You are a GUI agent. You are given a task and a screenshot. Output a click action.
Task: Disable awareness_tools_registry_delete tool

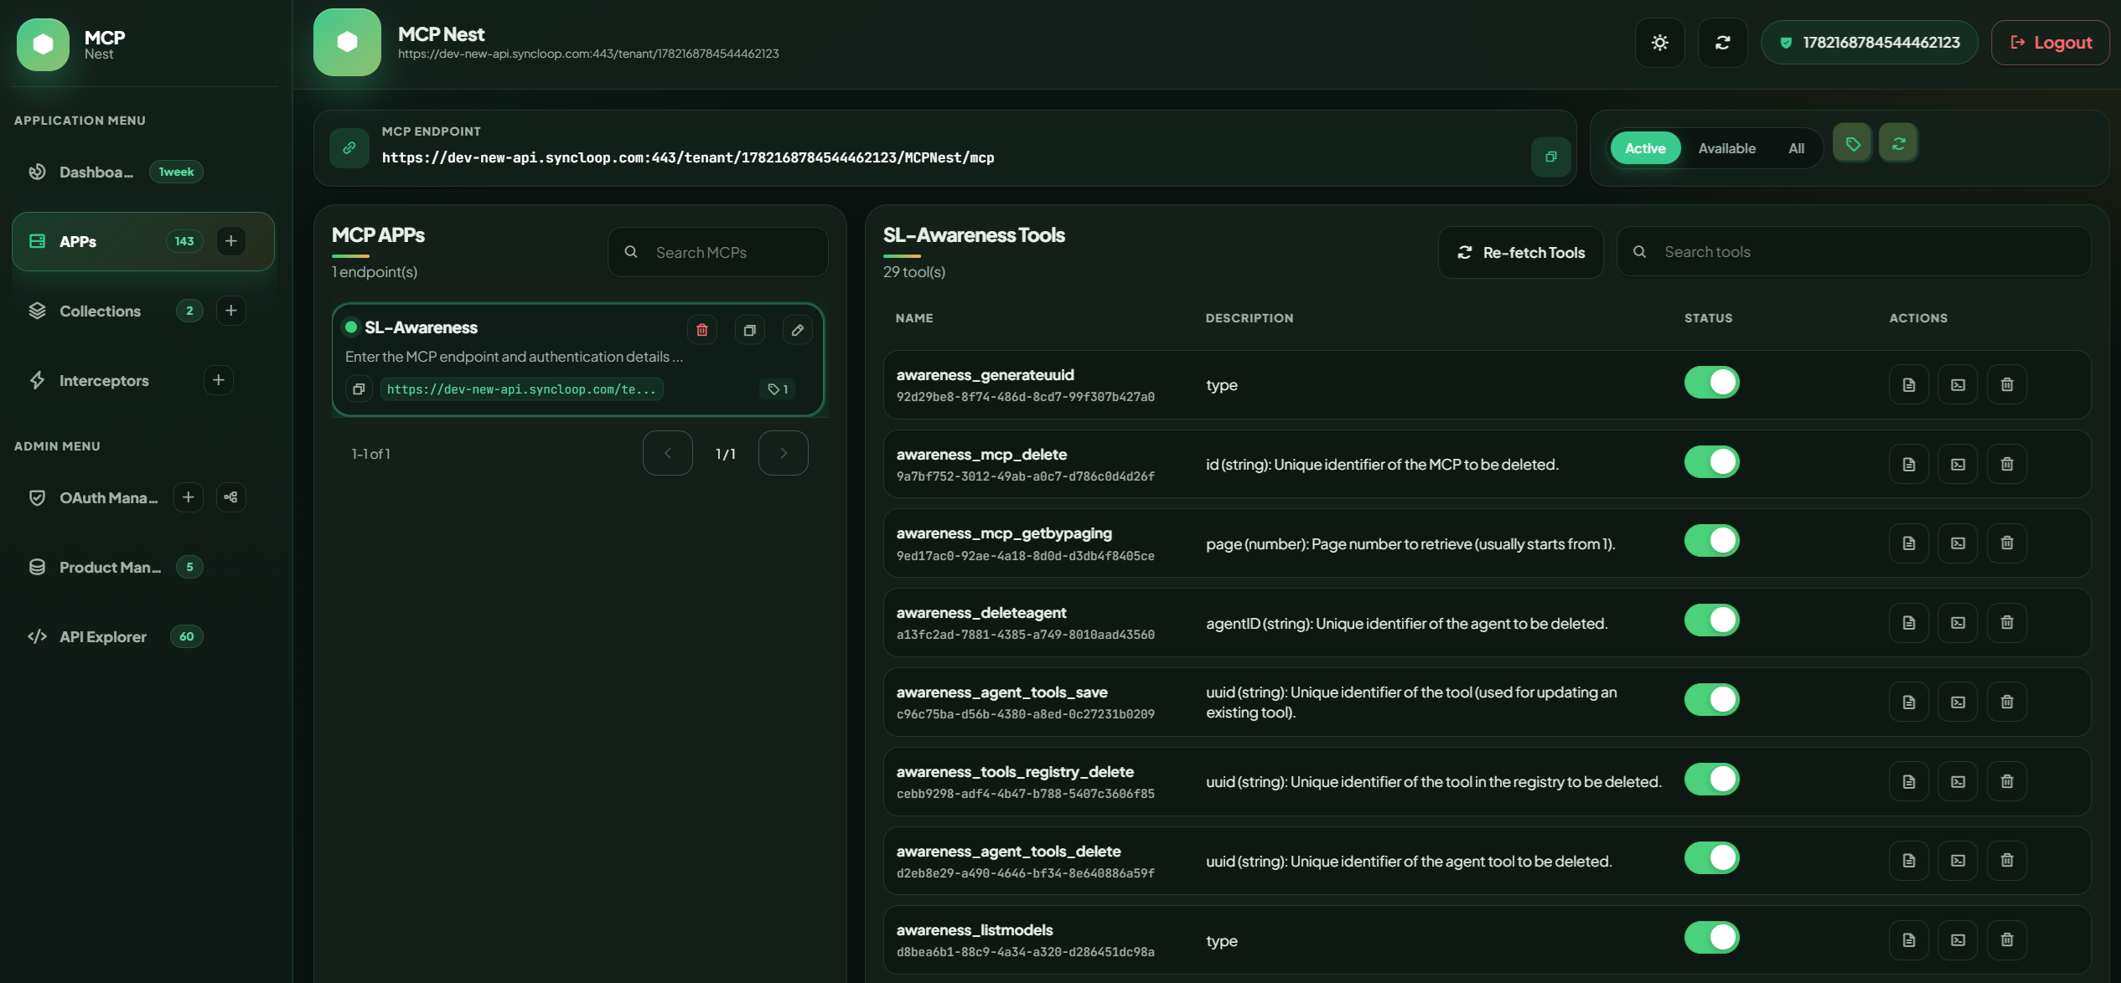(x=1712, y=780)
